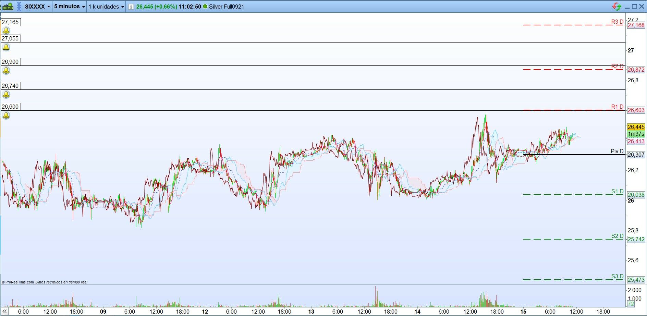The image size is (647, 316).
Task: Click the yellow 26,445 current price tag
Action: tap(636, 127)
